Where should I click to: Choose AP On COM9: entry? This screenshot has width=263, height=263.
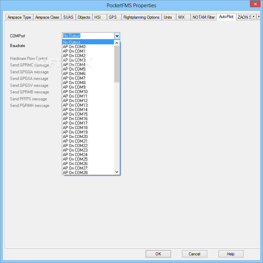88,87
